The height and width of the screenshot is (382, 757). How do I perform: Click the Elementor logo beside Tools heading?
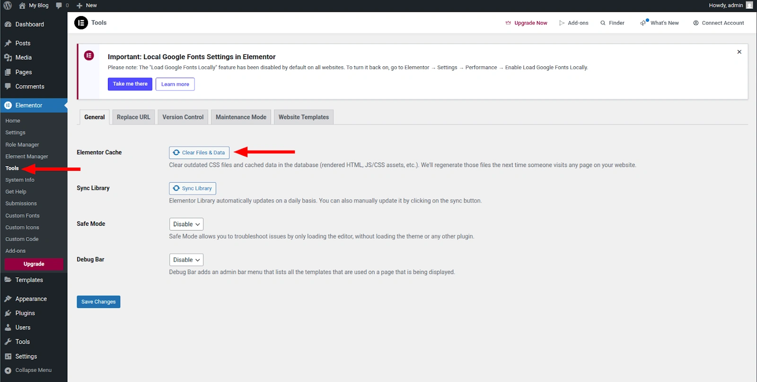point(81,23)
